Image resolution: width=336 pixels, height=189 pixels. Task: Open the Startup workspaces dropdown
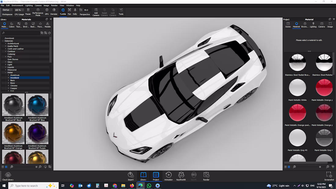point(7,10)
